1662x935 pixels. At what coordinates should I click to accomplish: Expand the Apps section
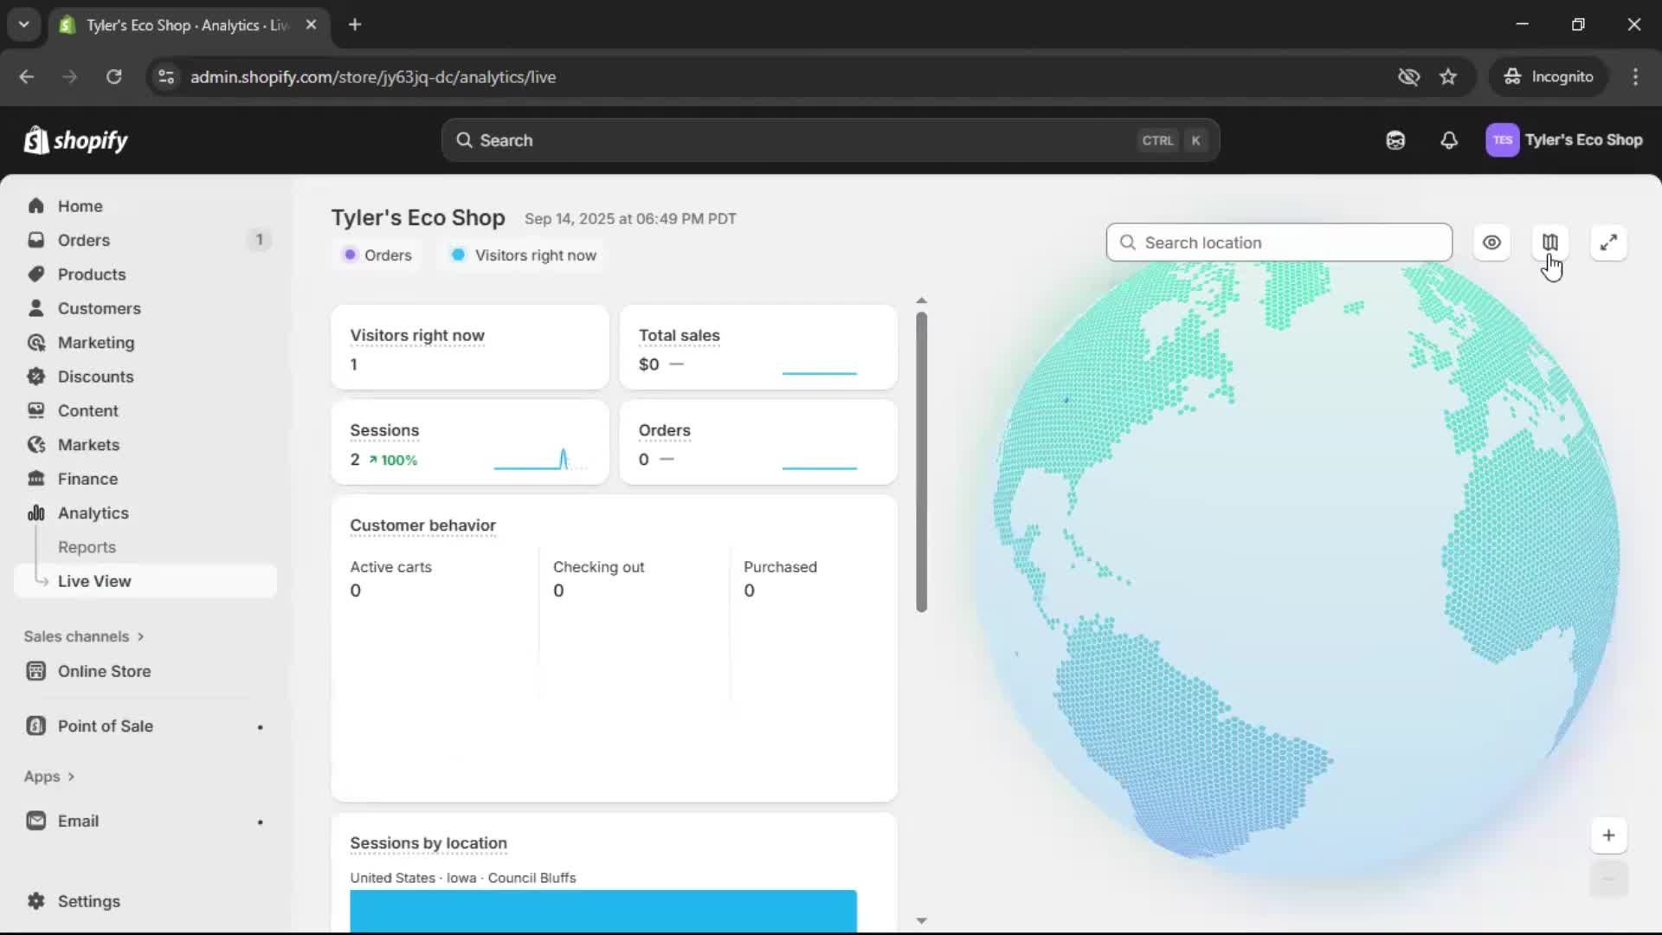pos(48,777)
